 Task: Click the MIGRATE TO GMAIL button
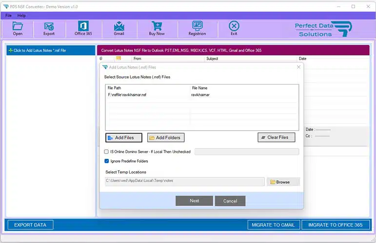pyautogui.click(x=274, y=225)
